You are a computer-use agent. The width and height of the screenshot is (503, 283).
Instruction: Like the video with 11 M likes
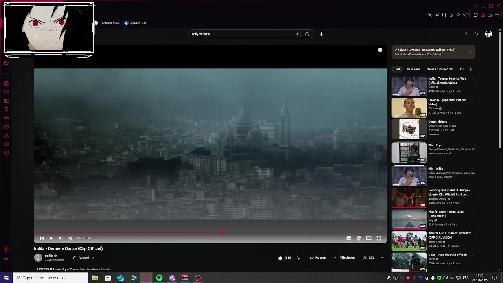(x=285, y=258)
